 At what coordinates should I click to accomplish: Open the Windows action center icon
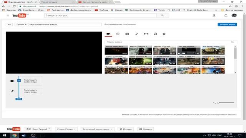(x=239, y=135)
